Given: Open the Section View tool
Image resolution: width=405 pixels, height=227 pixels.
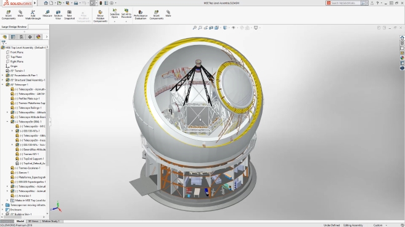Looking at the screenshot, I should tap(58, 15).
